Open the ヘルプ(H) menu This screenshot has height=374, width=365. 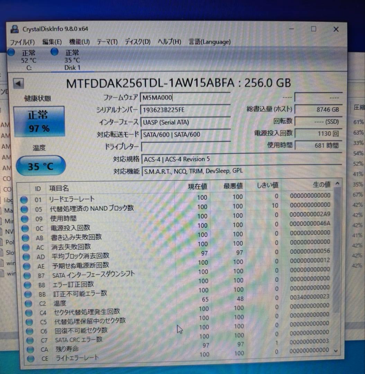click(x=169, y=42)
